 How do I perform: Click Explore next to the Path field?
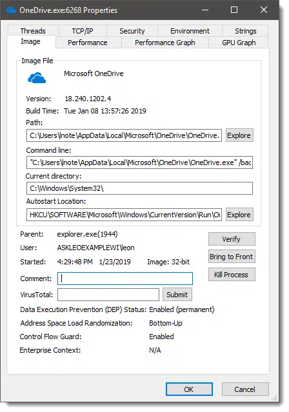(x=239, y=135)
